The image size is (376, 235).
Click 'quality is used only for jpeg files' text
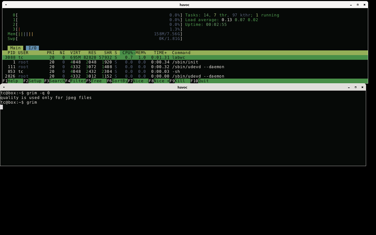[x=46, y=98]
